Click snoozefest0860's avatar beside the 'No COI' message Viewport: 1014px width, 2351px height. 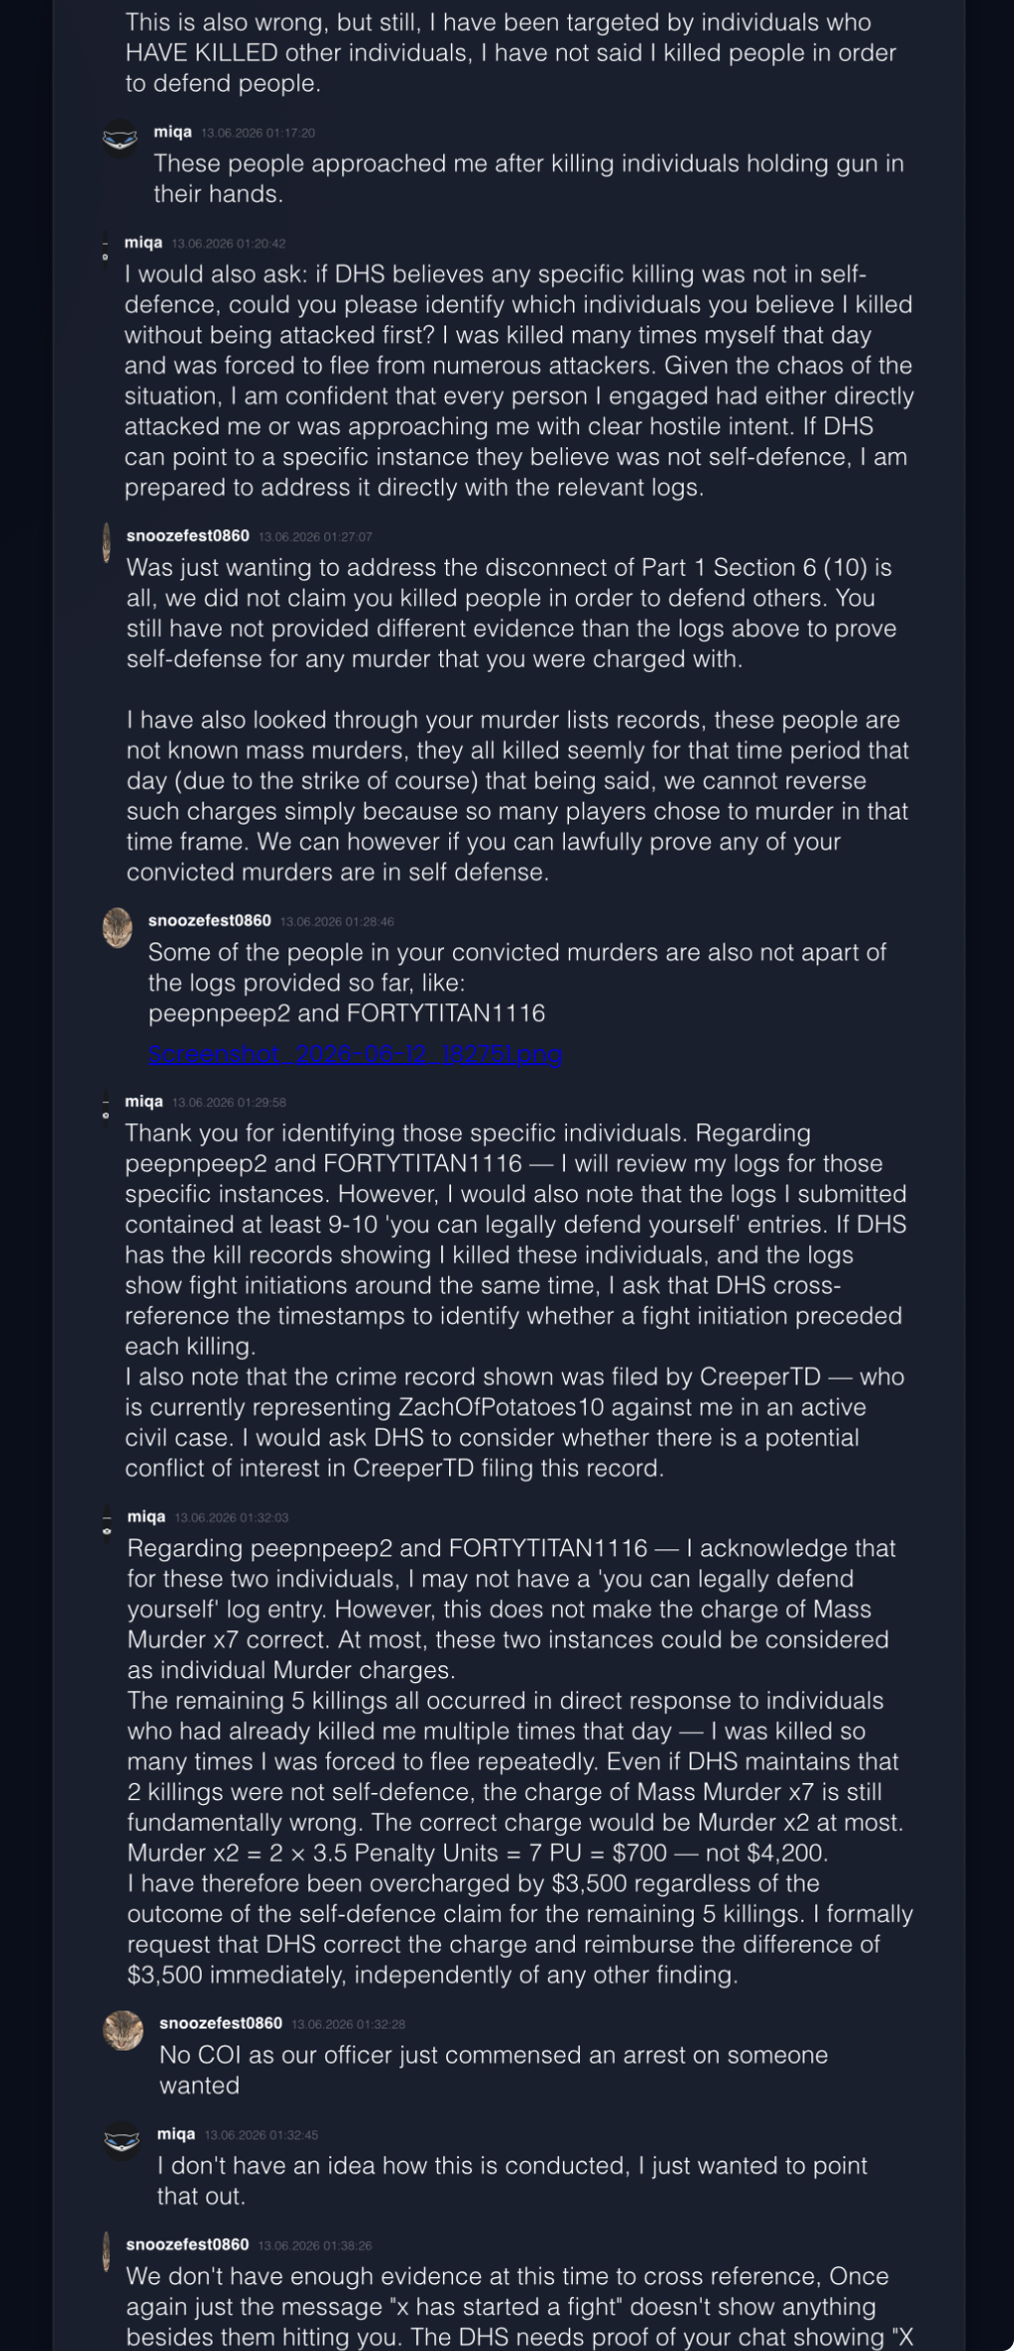click(x=124, y=2031)
